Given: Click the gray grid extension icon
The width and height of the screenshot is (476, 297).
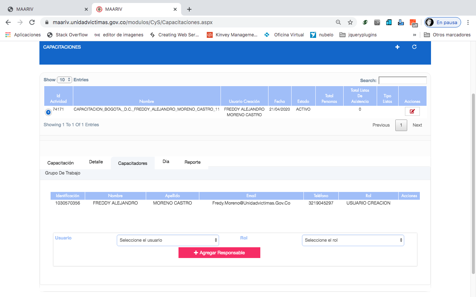Looking at the screenshot, I should 377,22.
